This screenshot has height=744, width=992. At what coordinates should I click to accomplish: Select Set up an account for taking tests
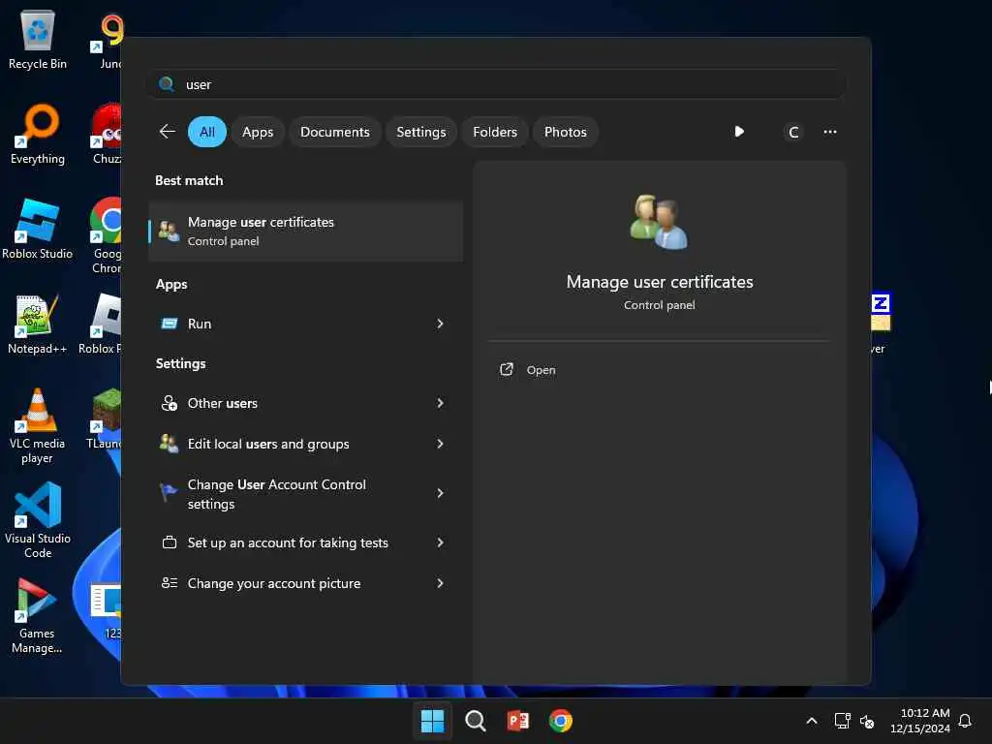pos(288,542)
